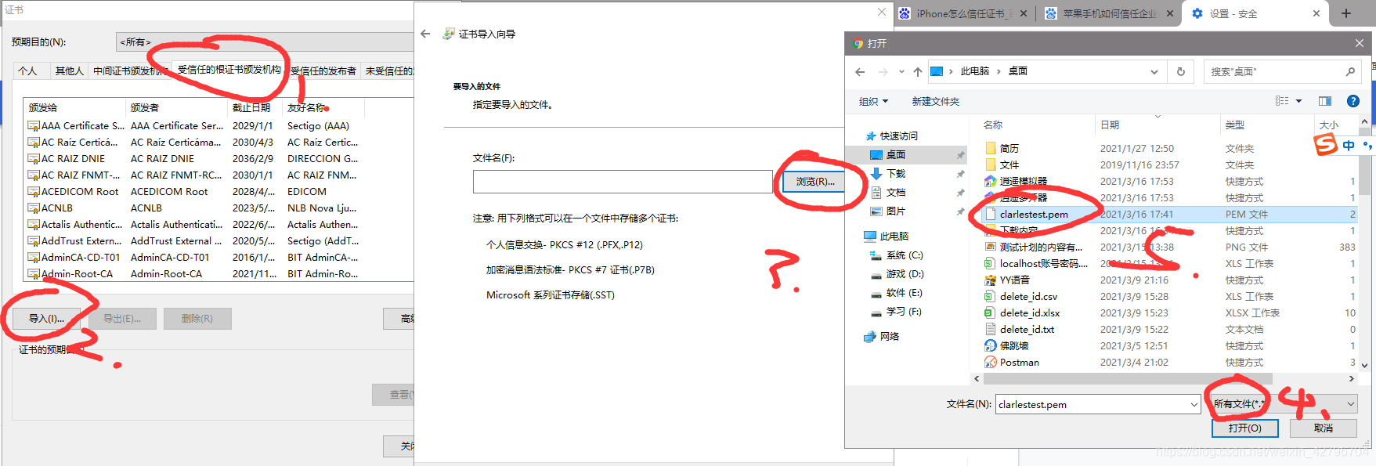Viewport: 1376px width, 466px height.
Task: Click the 浏览(R)... button in wizard
Action: click(x=815, y=182)
